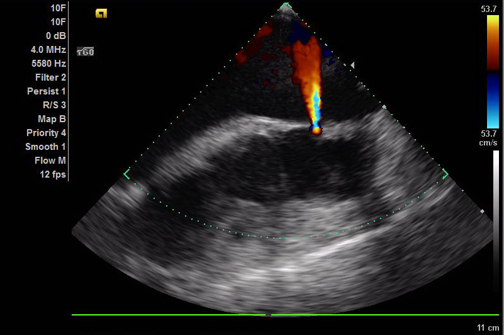The image size is (504, 335).
Task: Select the 5580 Hz PRF value
Action: coord(48,63)
